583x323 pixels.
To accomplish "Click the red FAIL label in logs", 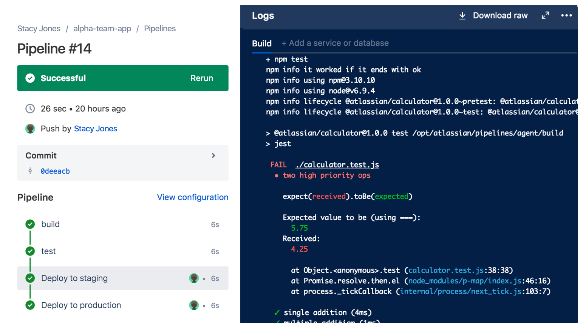I will pyautogui.click(x=278, y=165).
